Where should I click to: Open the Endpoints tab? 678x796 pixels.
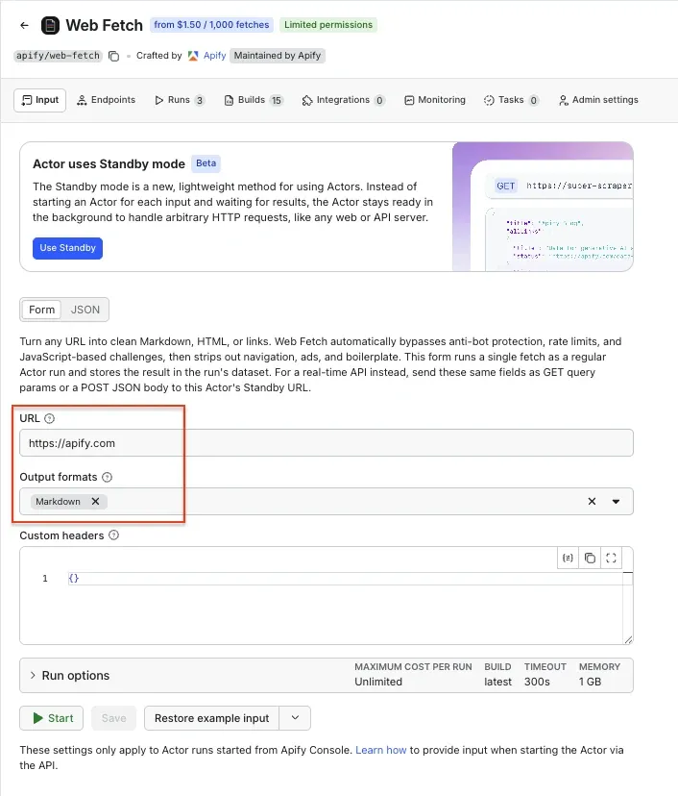(106, 100)
